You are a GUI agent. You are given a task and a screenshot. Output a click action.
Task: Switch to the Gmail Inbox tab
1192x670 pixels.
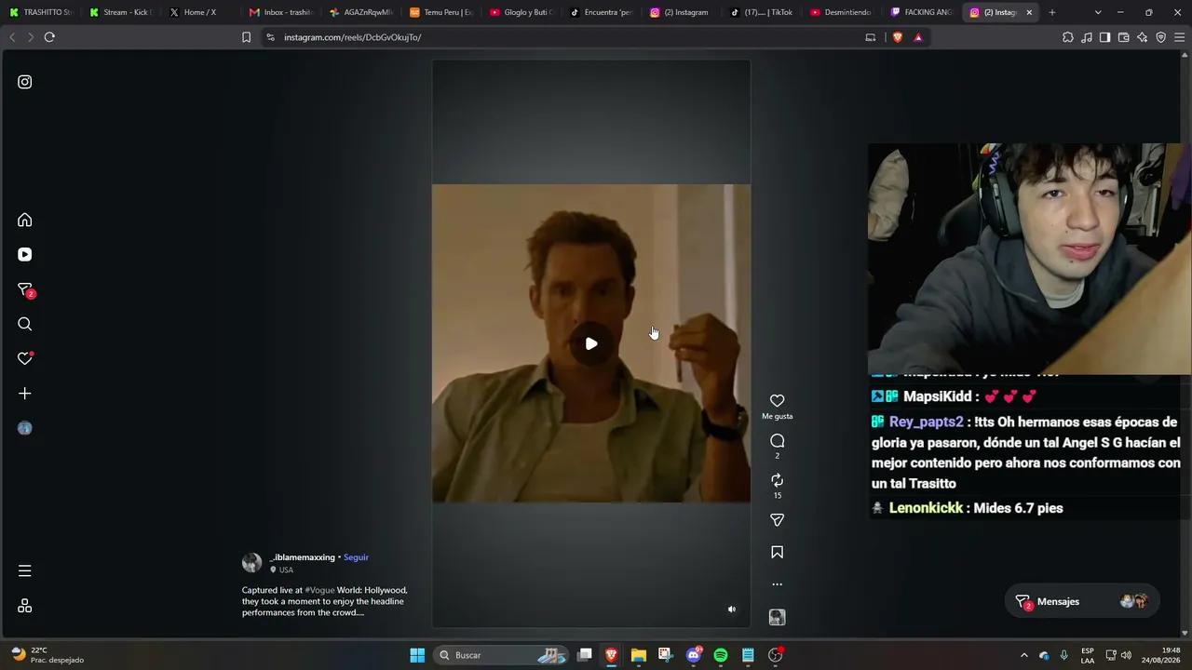pyautogui.click(x=280, y=12)
